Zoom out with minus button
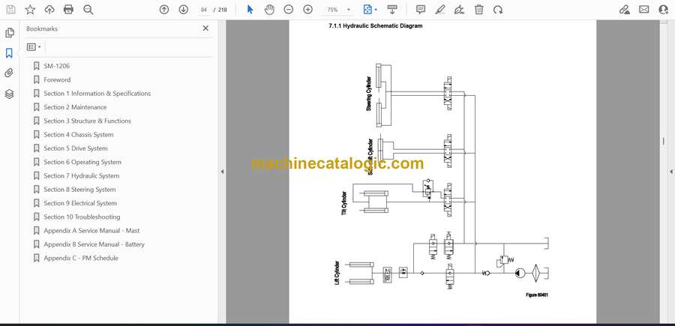Screen dimensions: 675x326 click(289, 10)
